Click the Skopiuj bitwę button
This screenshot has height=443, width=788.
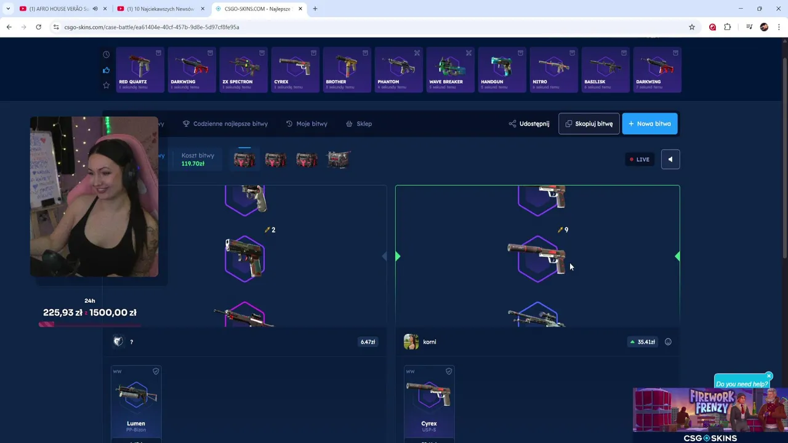tap(589, 124)
